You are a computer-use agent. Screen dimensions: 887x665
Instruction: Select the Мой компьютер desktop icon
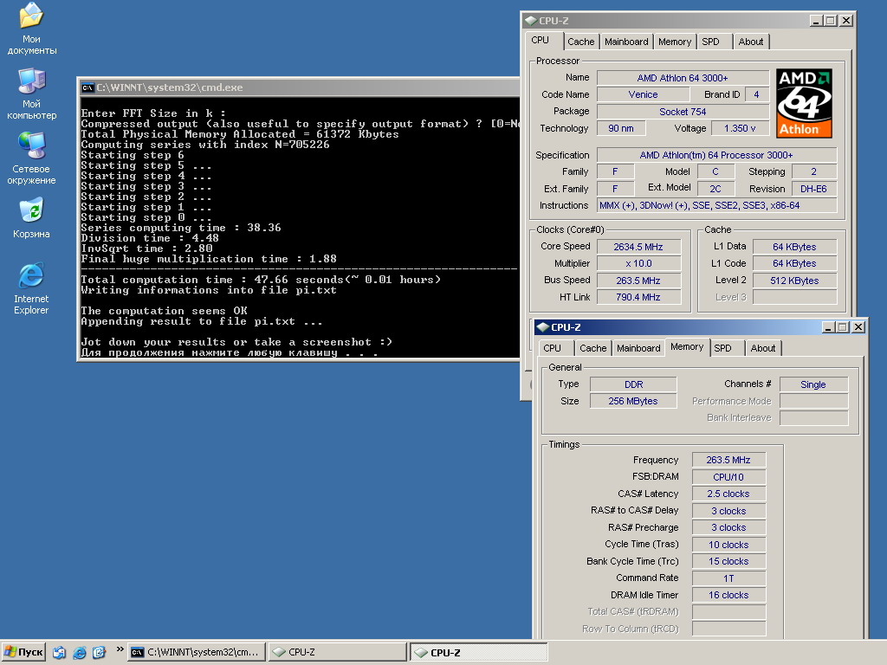[31, 94]
